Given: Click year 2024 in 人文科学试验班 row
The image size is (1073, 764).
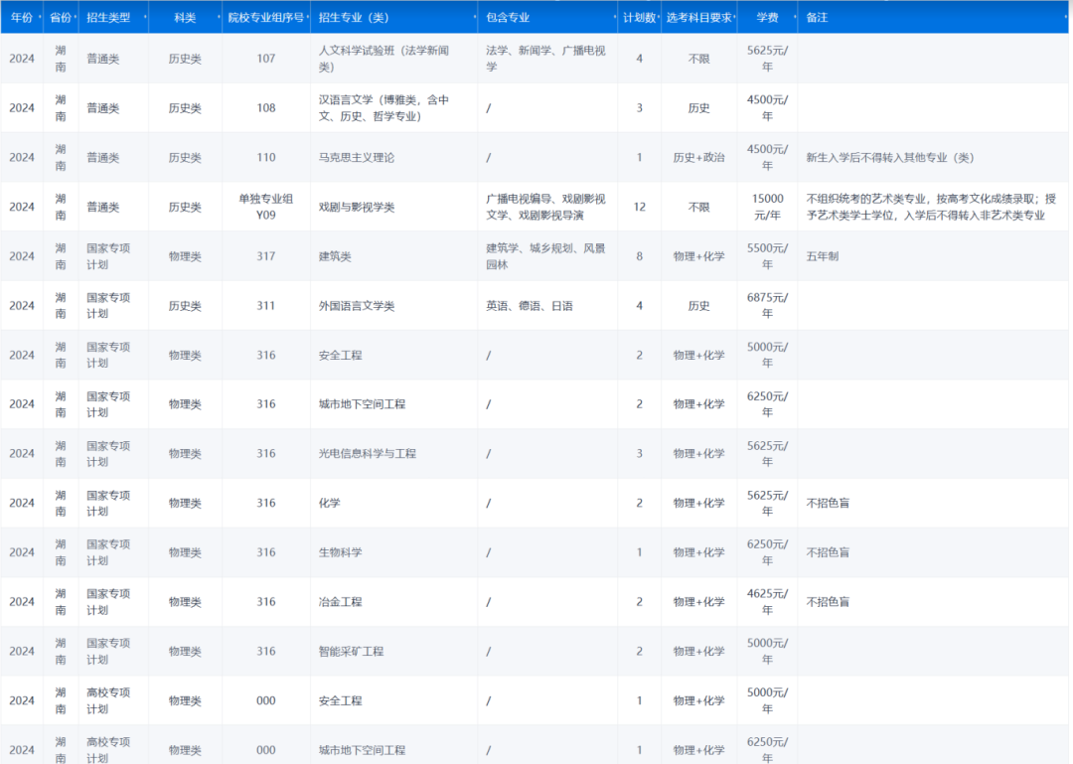Looking at the screenshot, I should coord(22,59).
